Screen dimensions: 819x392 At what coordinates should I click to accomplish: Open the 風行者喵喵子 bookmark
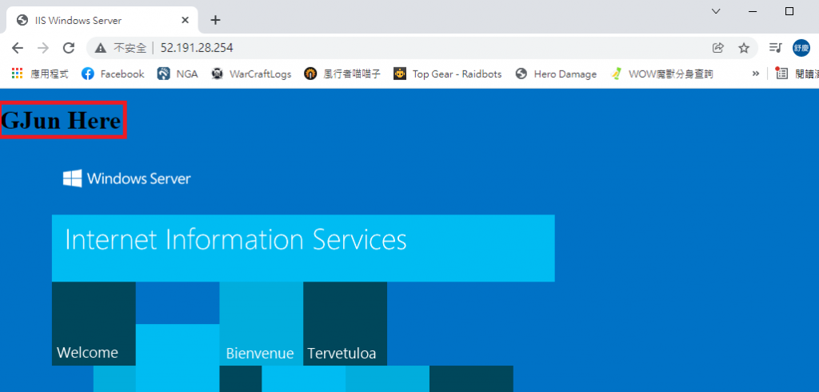(342, 74)
